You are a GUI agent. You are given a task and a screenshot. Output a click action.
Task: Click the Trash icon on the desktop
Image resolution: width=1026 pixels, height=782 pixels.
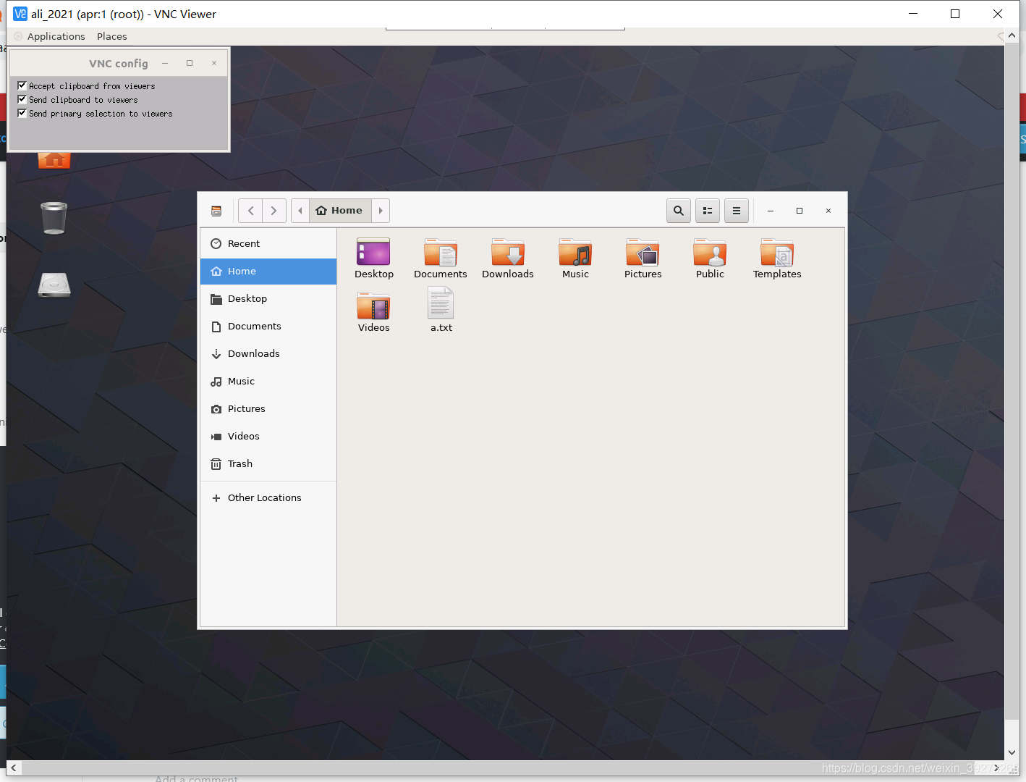pos(54,218)
